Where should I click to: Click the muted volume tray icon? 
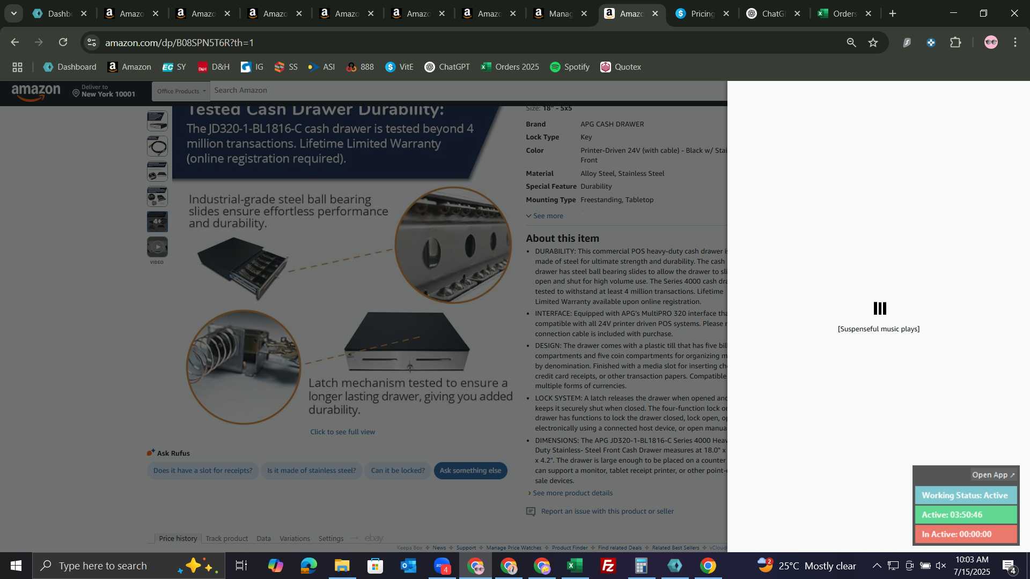[x=941, y=566]
